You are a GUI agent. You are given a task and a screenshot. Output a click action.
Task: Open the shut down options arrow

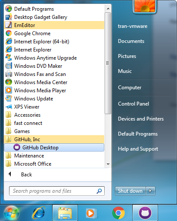(150, 191)
